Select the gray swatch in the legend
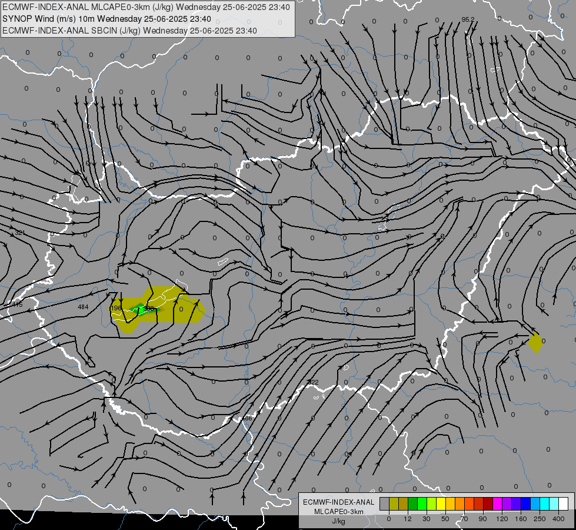576x530 pixels. point(385,503)
